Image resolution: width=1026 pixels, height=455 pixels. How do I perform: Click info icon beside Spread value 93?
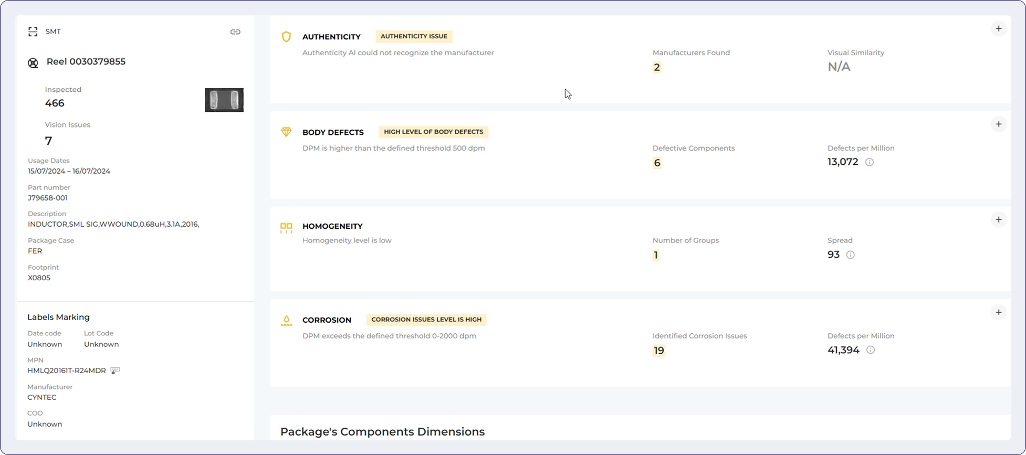[x=851, y=255]
